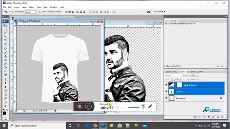Click the Go to Bridge icon

149,12
